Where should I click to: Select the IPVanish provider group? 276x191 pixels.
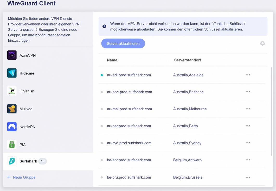coord(48,91)
